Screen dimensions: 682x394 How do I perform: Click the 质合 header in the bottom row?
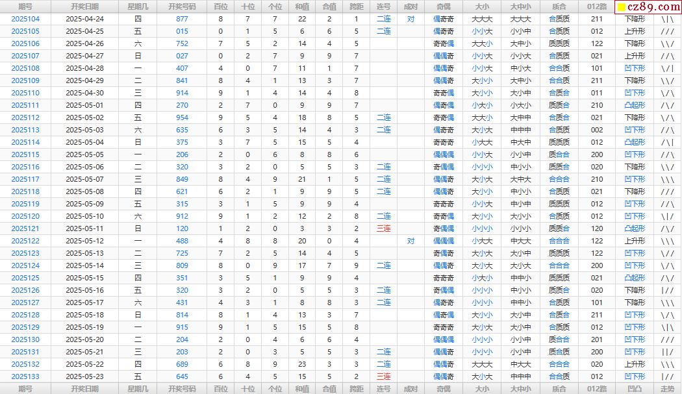pyautogui.click(x=559, y=389)
